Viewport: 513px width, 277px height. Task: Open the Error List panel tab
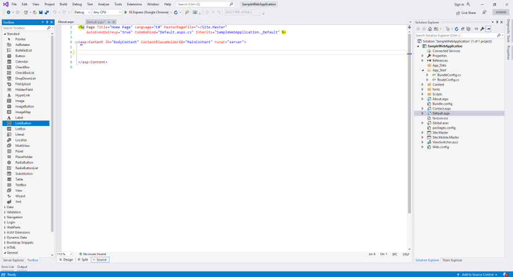8,267
